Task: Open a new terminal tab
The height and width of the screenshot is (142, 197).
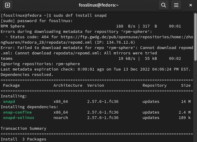Action: pos(8,5)
